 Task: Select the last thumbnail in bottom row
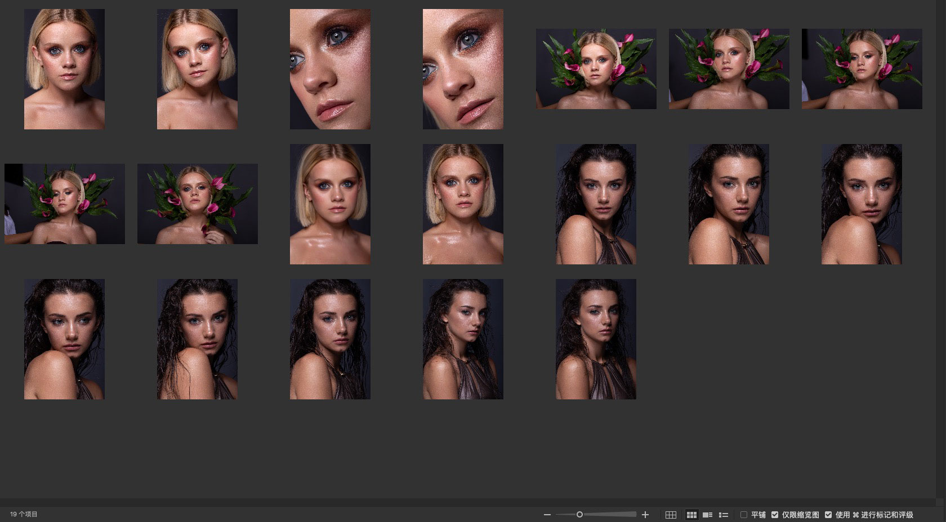[596, 339]
